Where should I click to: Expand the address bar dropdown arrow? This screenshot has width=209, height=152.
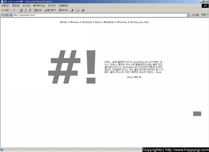tap(188, 15)
